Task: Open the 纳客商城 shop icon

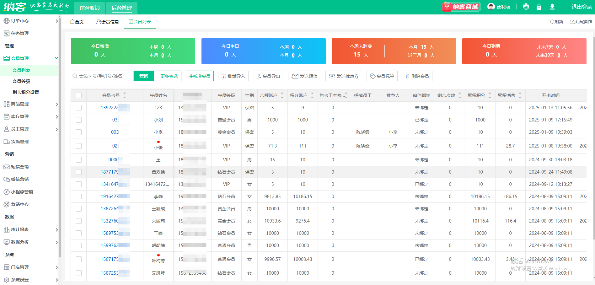Action: 461,7
